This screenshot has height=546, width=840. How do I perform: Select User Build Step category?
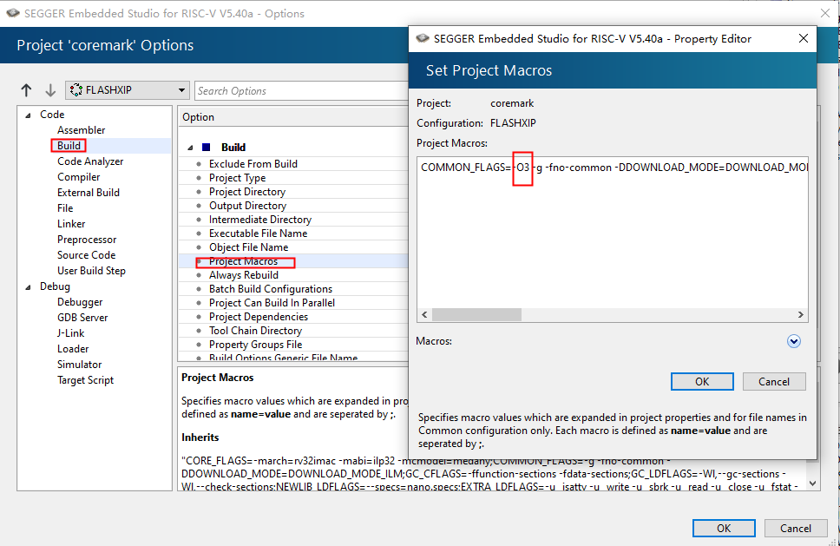[x=91, y=271]
